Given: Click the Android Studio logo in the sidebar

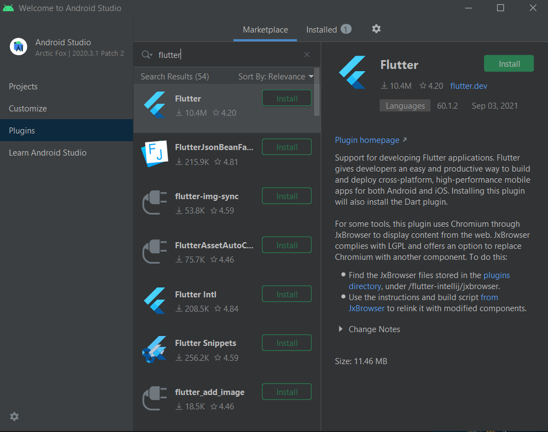Looking at the screenshot, I should (x=19, y=46).
